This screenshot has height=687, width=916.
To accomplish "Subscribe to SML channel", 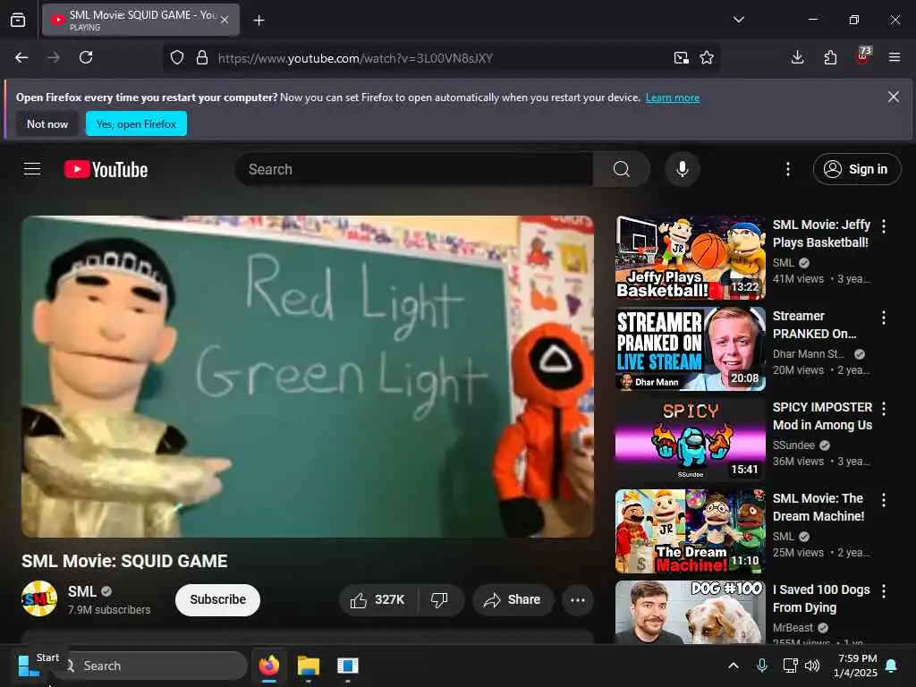I will click(217, 600).
